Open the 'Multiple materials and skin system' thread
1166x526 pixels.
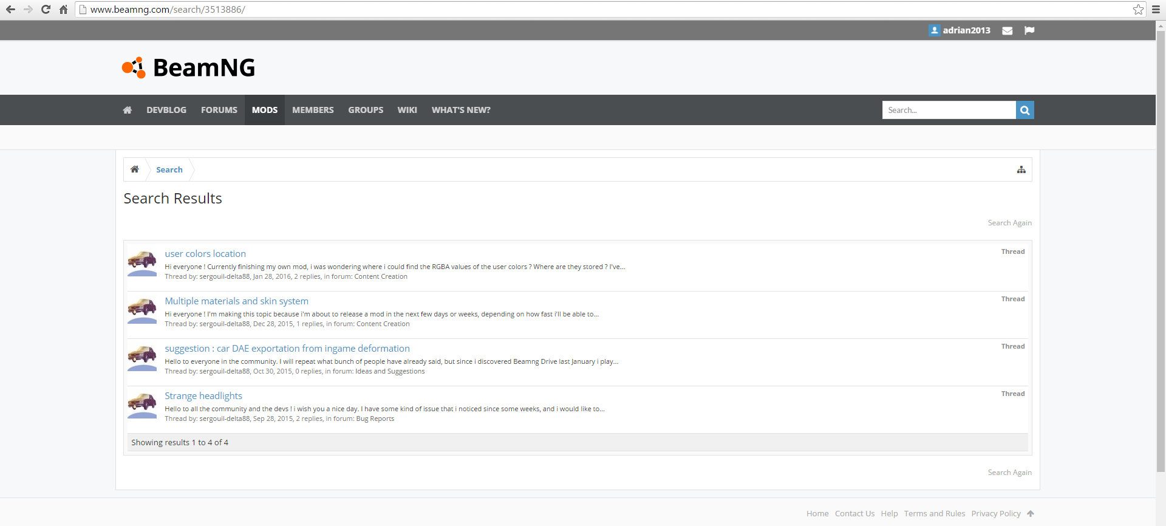(236, 301)
